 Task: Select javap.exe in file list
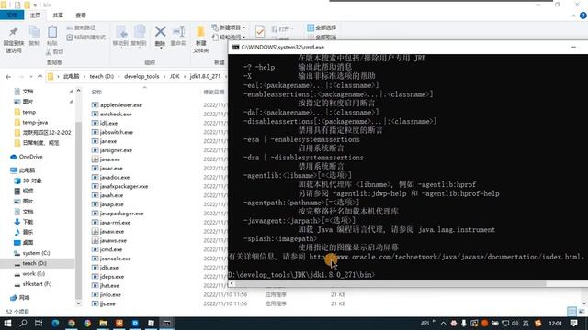[111, 204]
